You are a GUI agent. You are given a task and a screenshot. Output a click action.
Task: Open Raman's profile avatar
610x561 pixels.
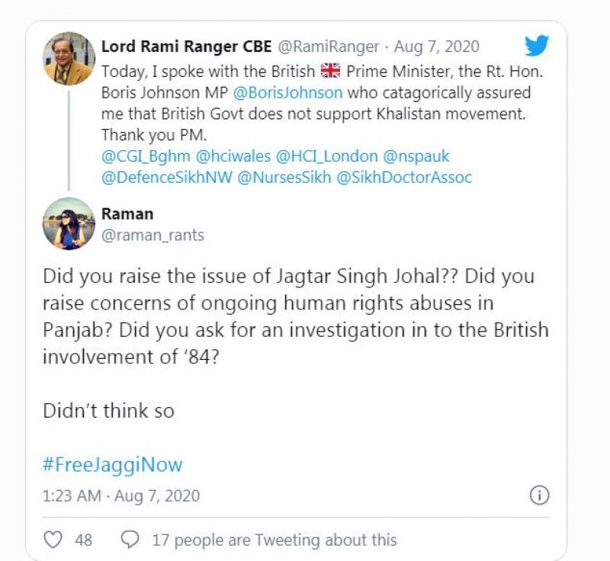pyautogui.click(x=69, y=223)
